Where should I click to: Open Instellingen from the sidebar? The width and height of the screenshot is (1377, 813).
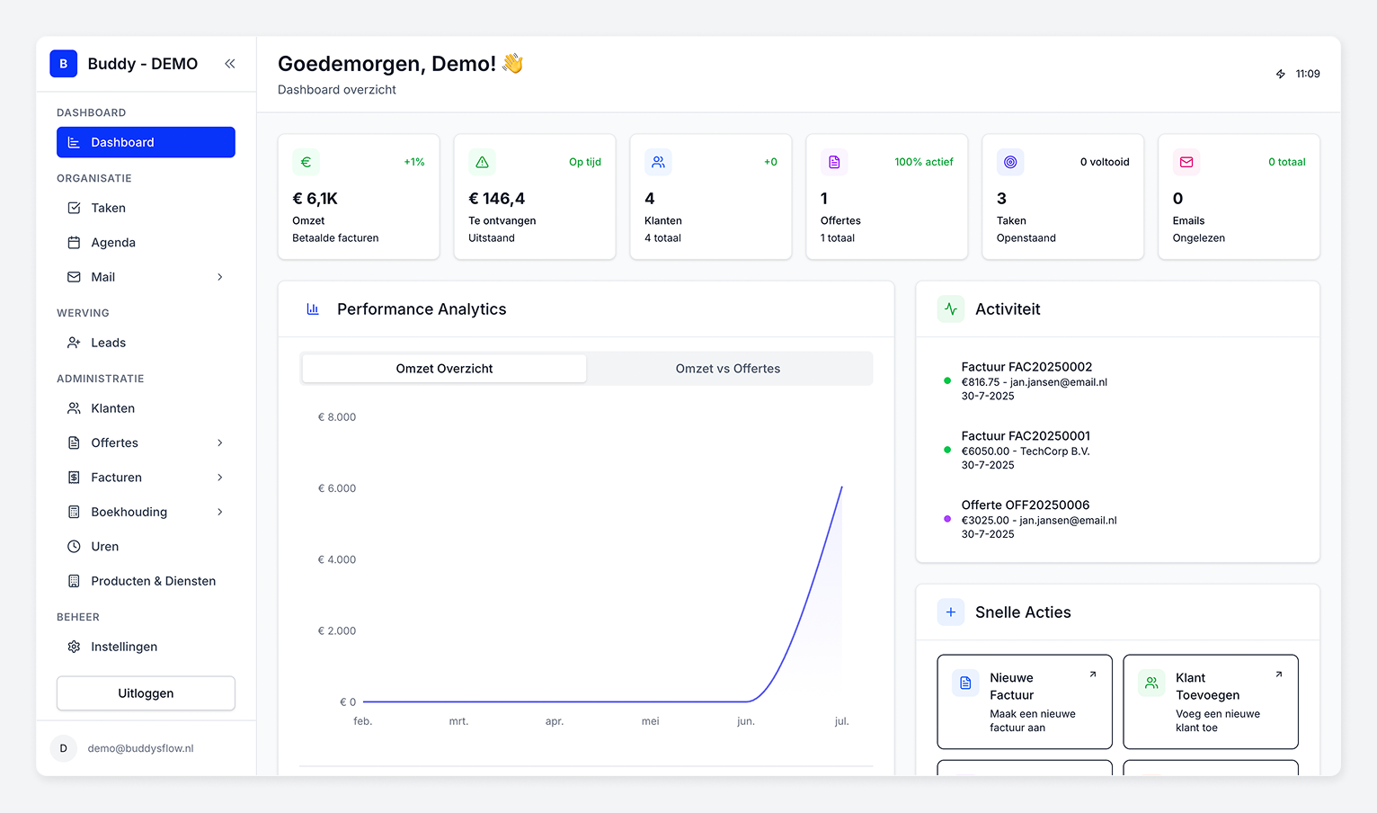76,647
